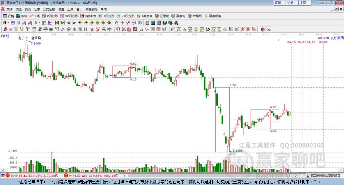This screenshot has width=344, height=185.
Task: Open the 9P四方形 tool
Action: tap(69, 16)
